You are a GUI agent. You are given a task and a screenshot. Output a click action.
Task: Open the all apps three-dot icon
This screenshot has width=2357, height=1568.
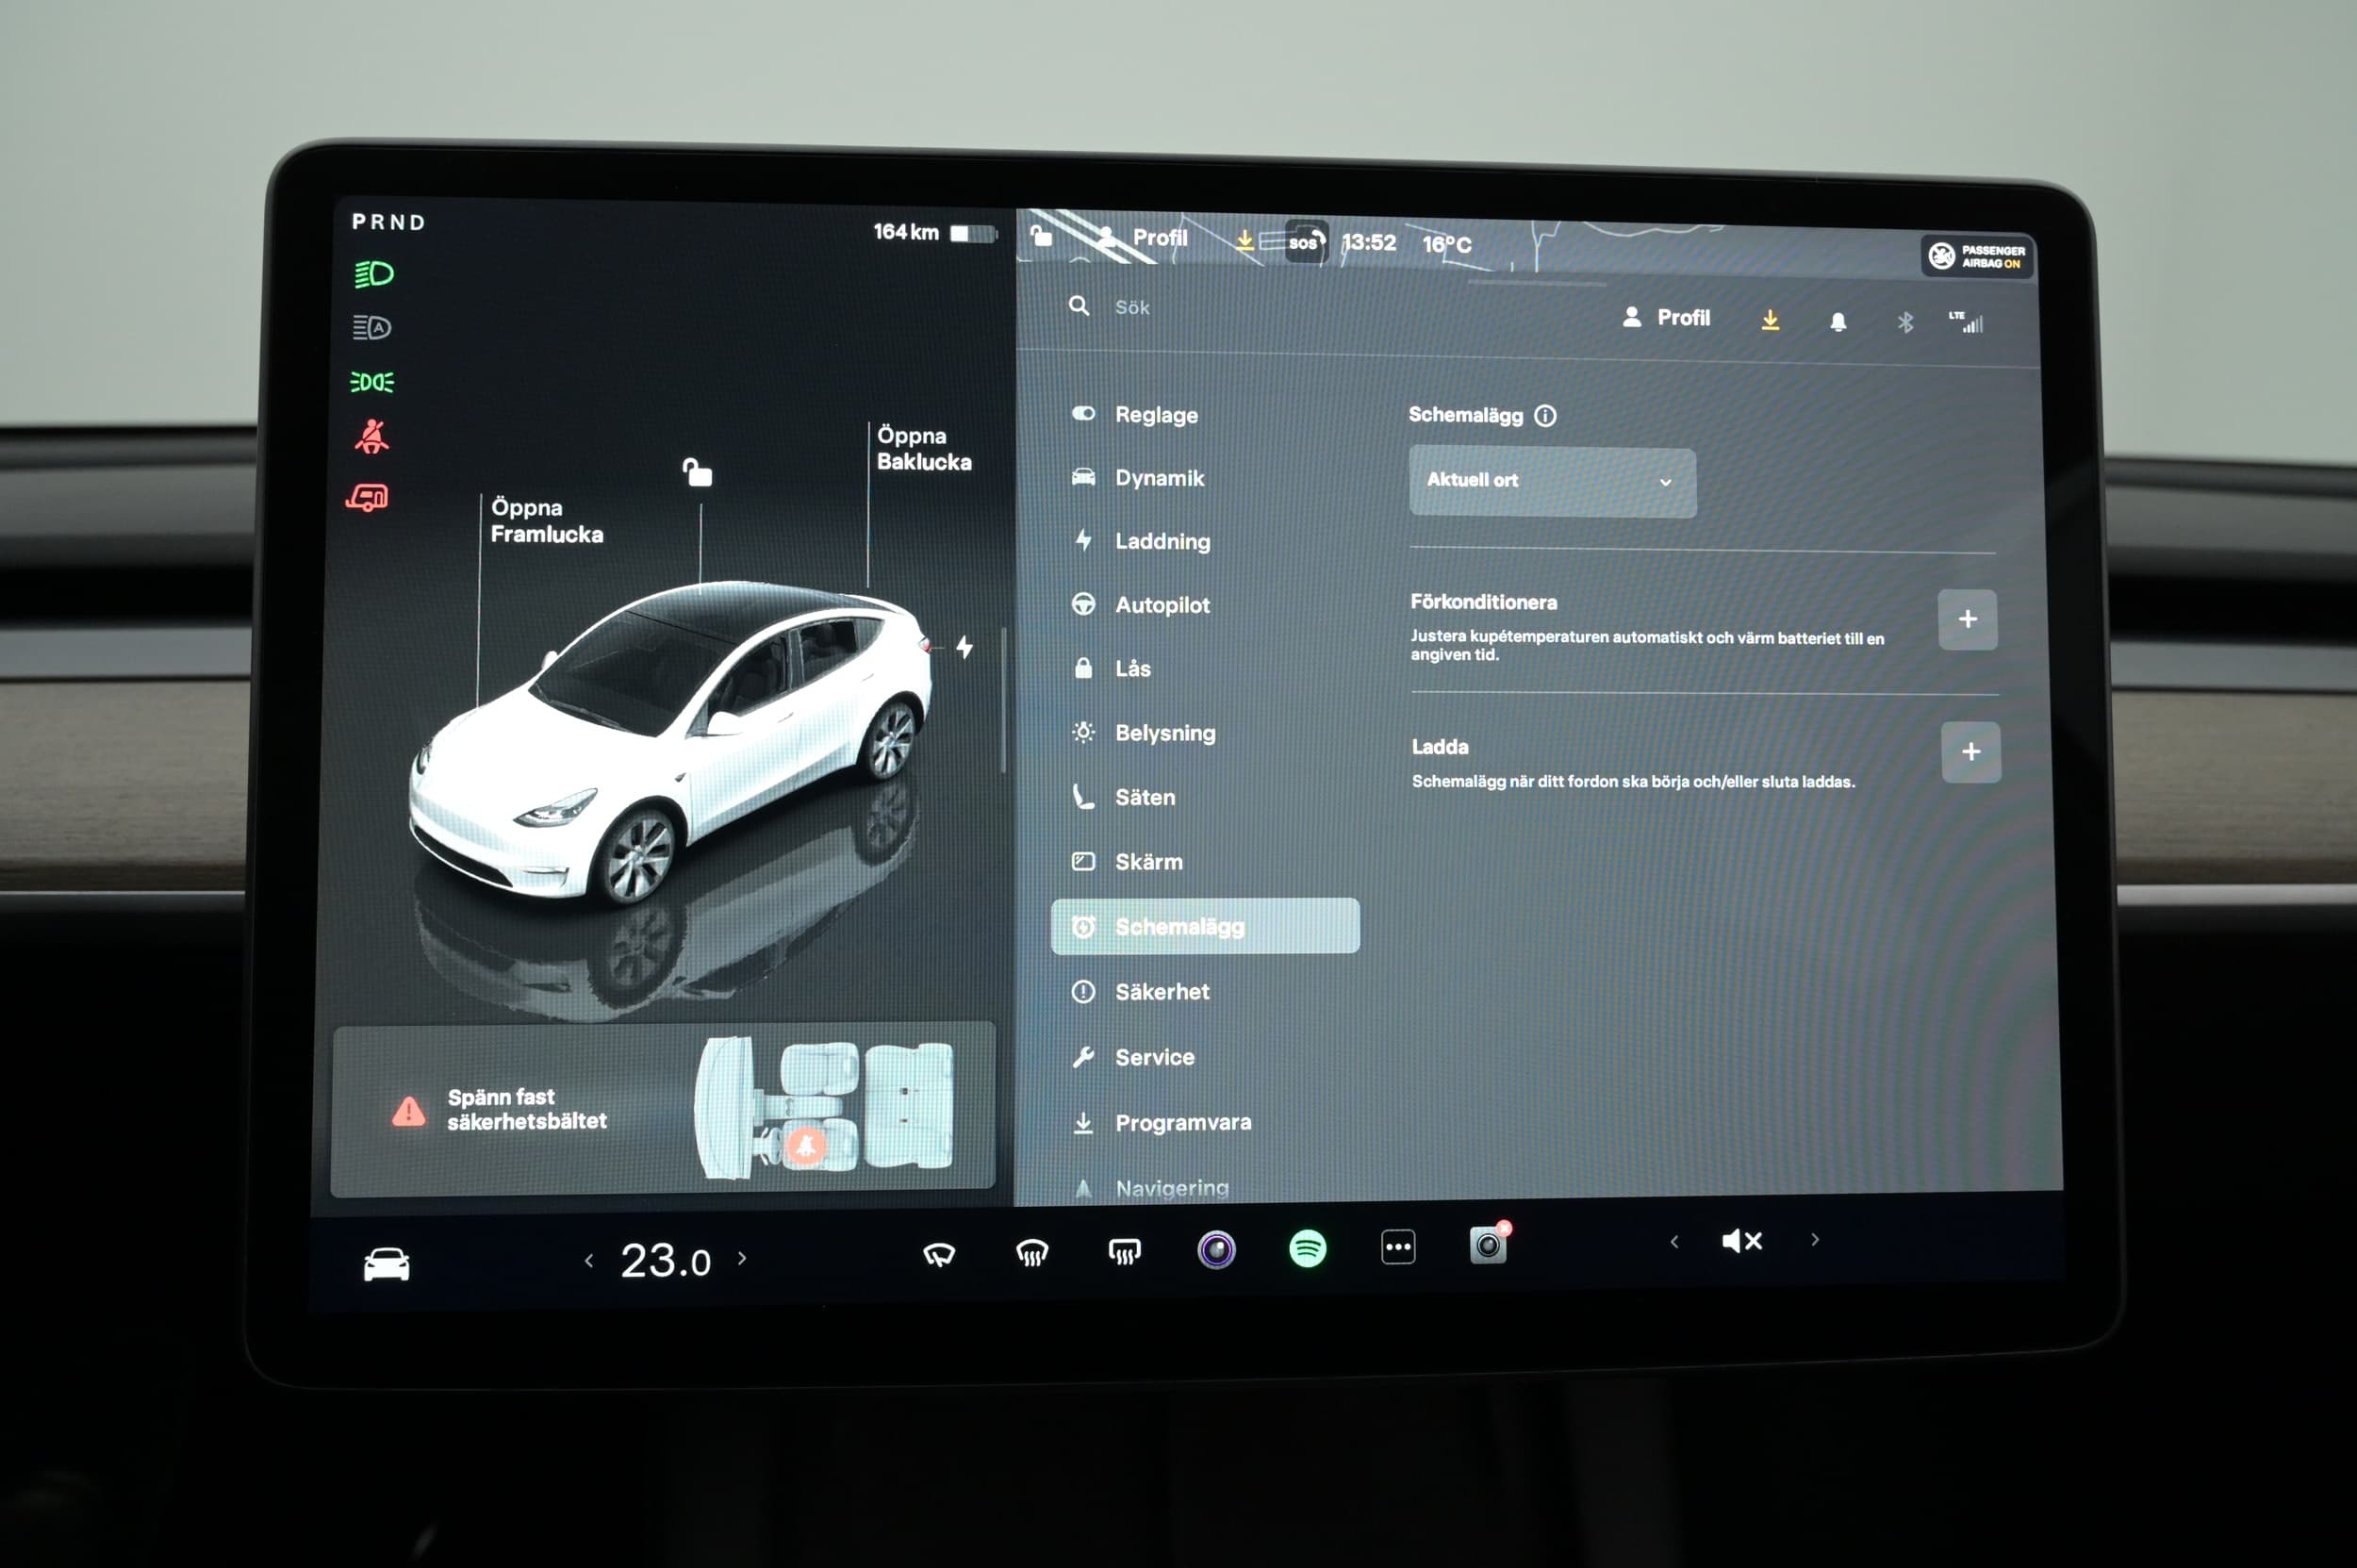pyautogui.click(x=1398, y=1247)
